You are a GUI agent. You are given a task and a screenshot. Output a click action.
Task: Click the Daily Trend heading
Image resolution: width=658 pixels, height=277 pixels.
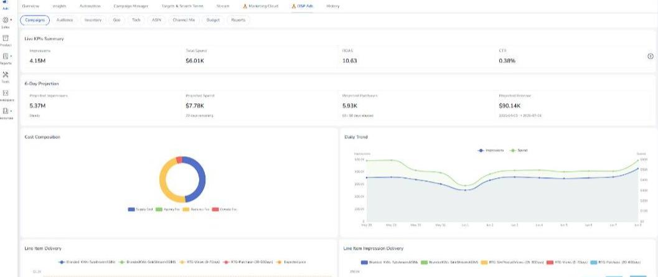356,137
